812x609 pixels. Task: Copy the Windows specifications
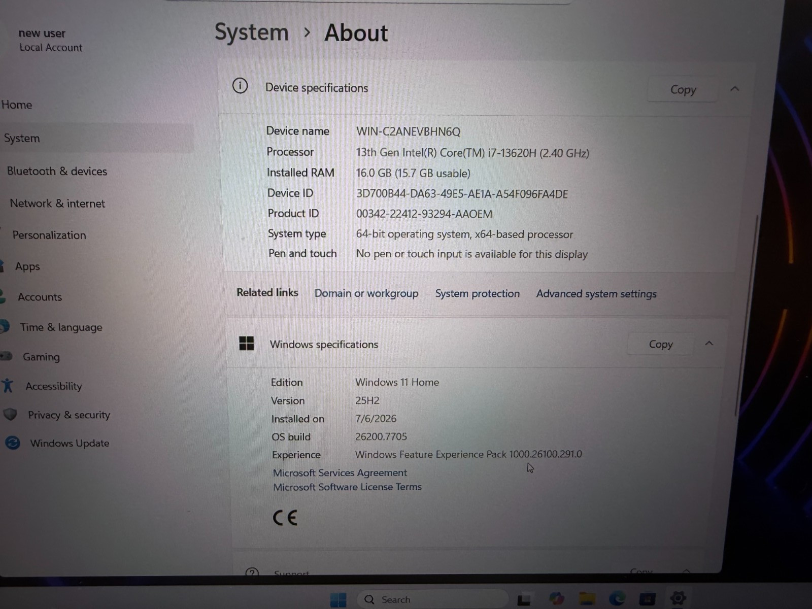coord(661,344)
